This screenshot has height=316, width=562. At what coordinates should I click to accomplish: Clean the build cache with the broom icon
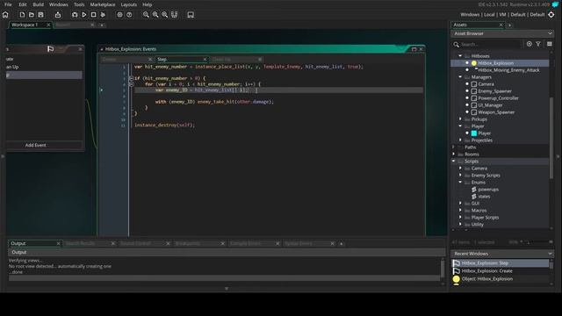coord(103,15)
